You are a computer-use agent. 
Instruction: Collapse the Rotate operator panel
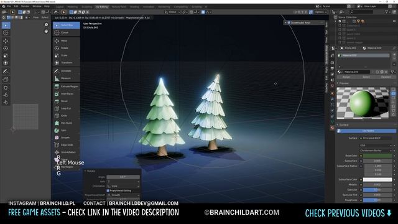[x=85, y=171]
